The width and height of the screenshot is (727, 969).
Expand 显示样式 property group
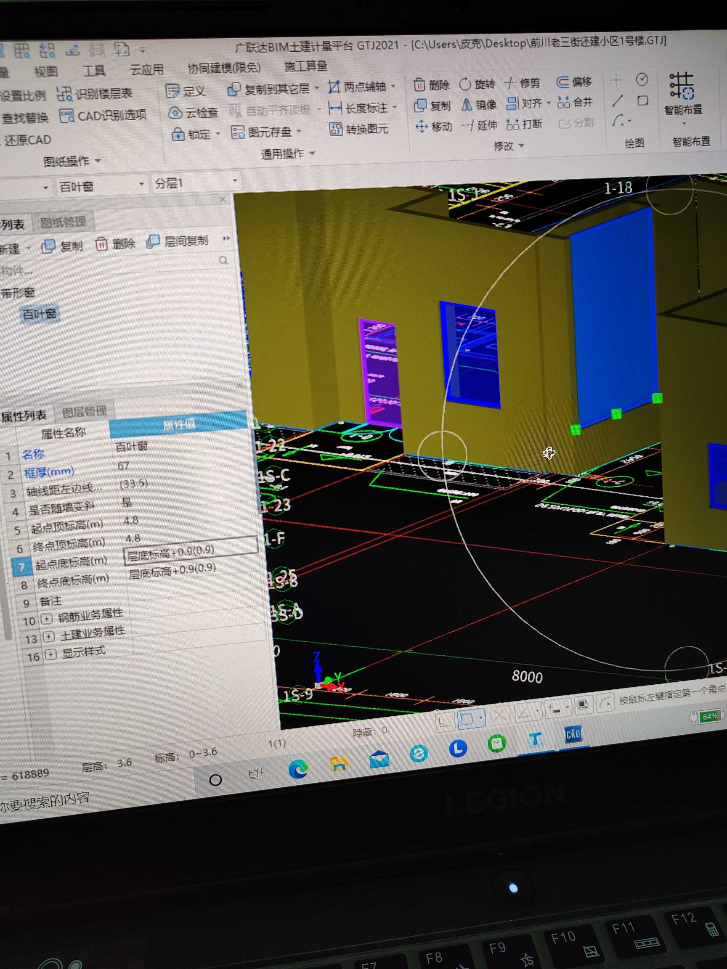click(x=51, y=654)
